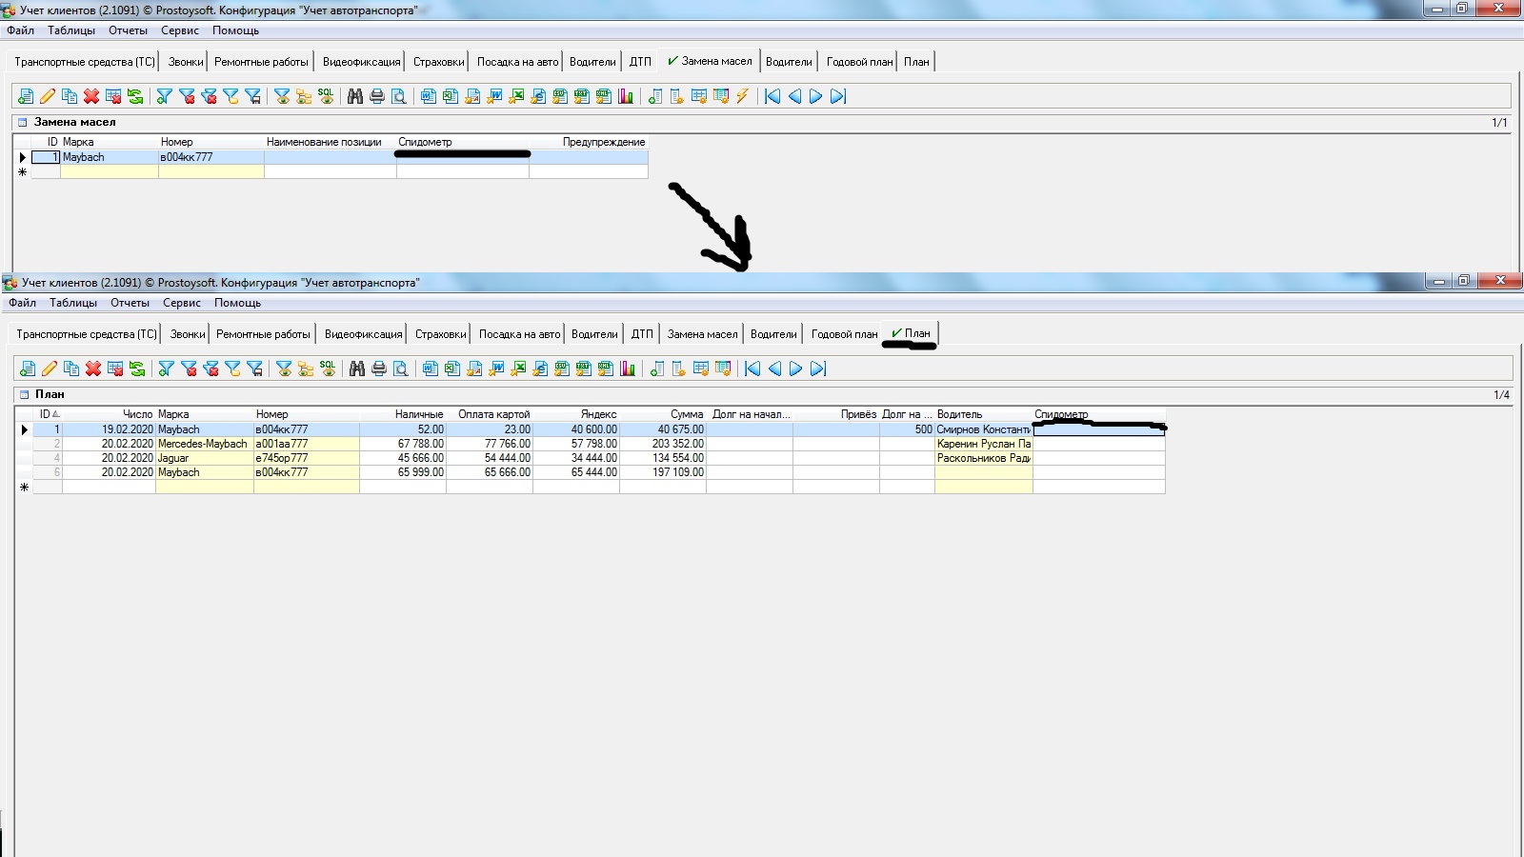Go to first record in lower window
This screenshot has height=857, width=1524.
click(x=752, y=369)
